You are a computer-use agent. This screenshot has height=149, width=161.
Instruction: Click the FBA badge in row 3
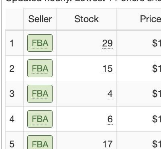(40, 94)
